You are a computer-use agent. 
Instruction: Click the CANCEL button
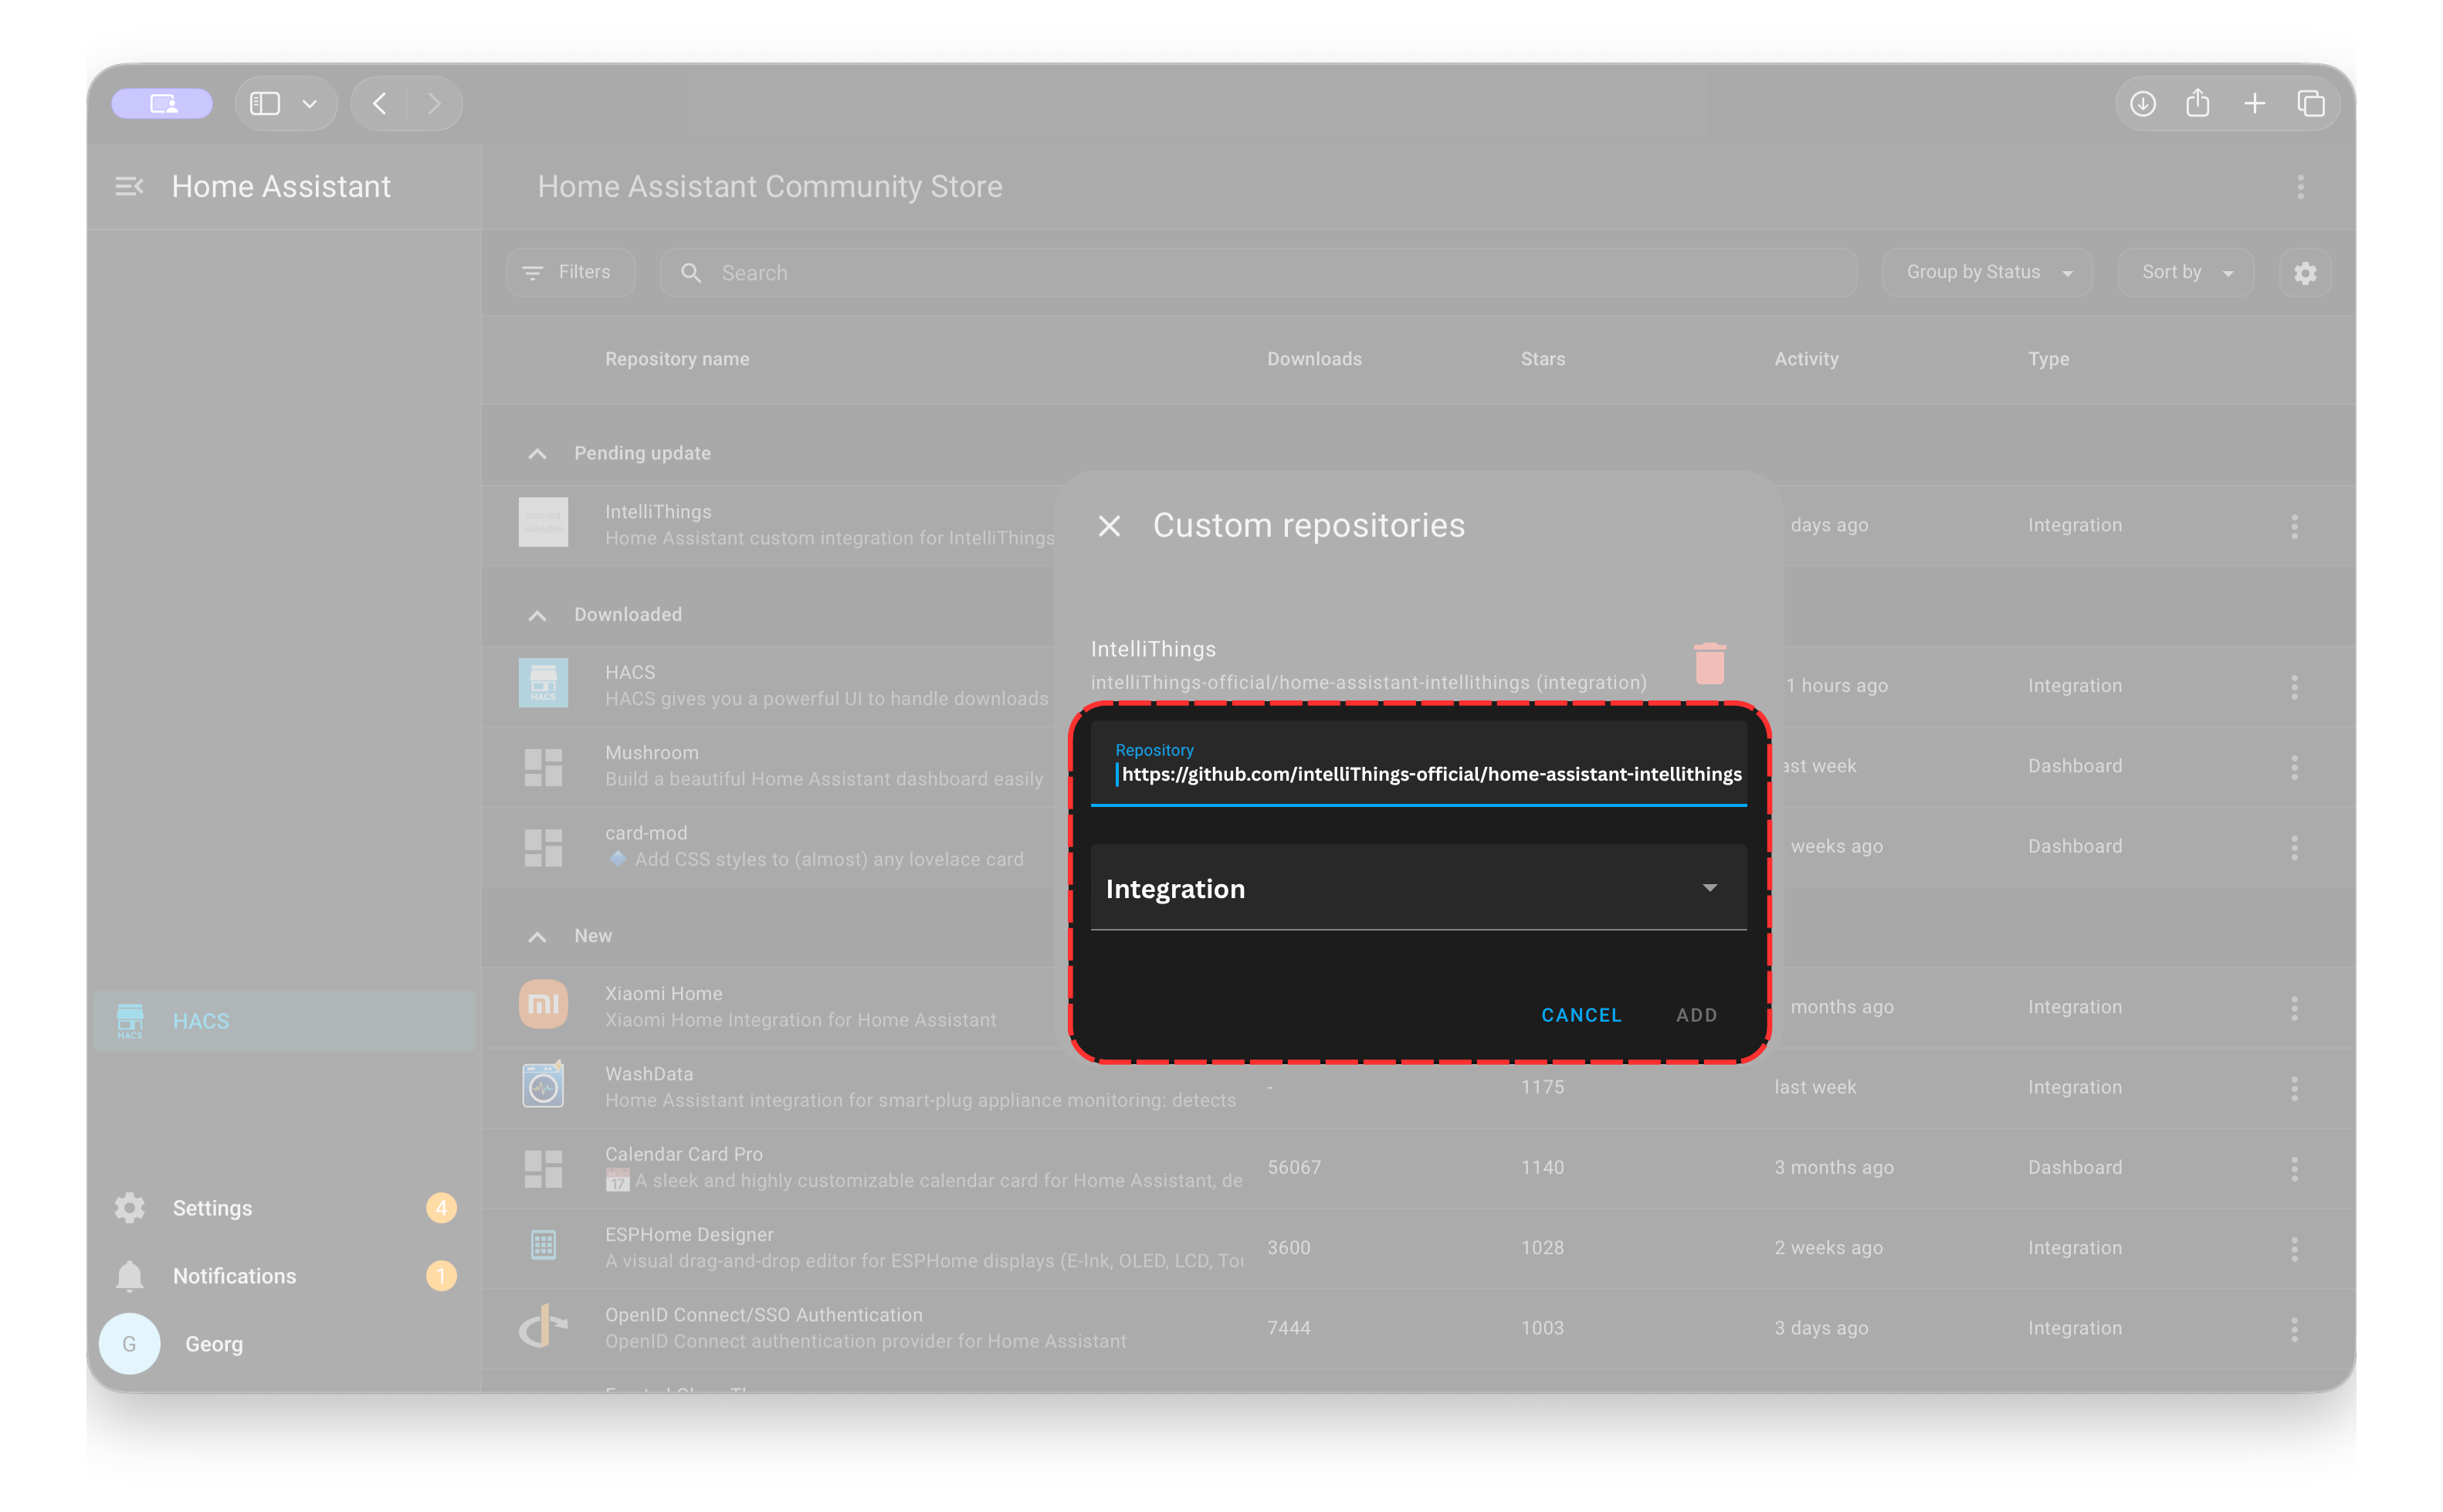click(1581, 1015)
